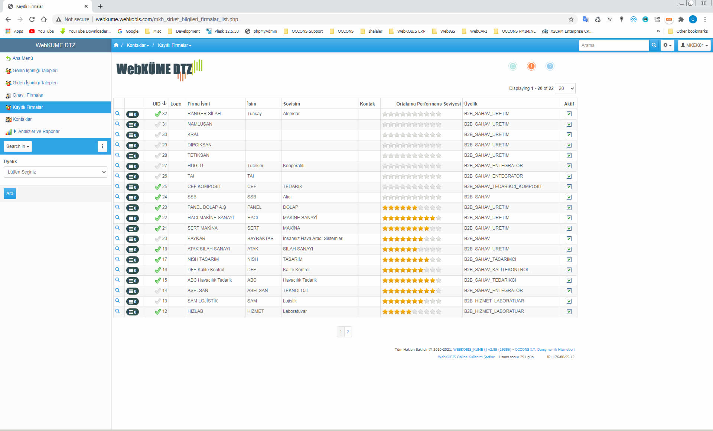Sort by Ortalama Performans Seviyesi header

pyautogui.click(x=429, y=104)
